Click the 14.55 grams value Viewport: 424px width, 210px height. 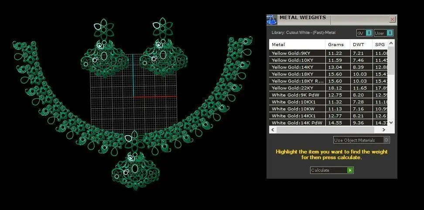click(335, 123)
